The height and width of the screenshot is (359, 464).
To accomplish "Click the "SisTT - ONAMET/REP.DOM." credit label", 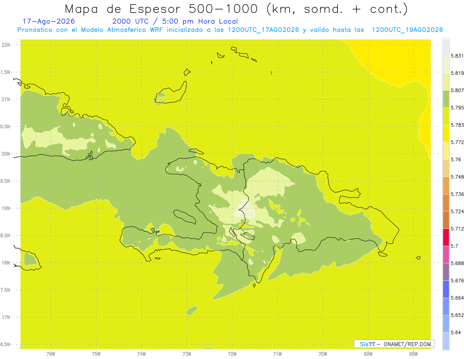I will (x=394, y=344).
